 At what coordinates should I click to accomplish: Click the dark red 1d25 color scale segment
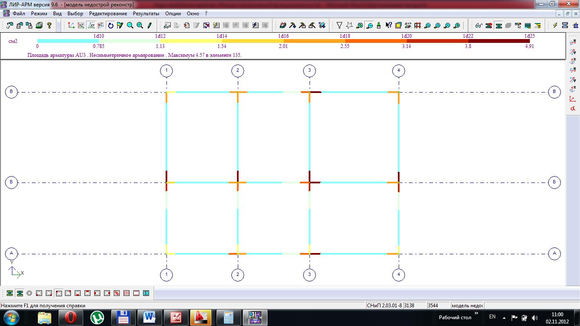499,41
